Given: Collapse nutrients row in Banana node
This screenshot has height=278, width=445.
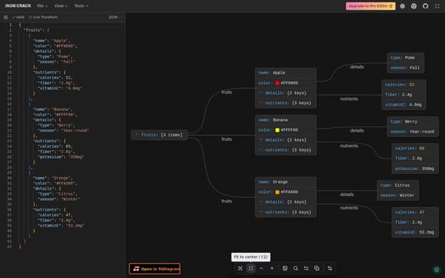Looking at the screenshot, I should 261,150.
